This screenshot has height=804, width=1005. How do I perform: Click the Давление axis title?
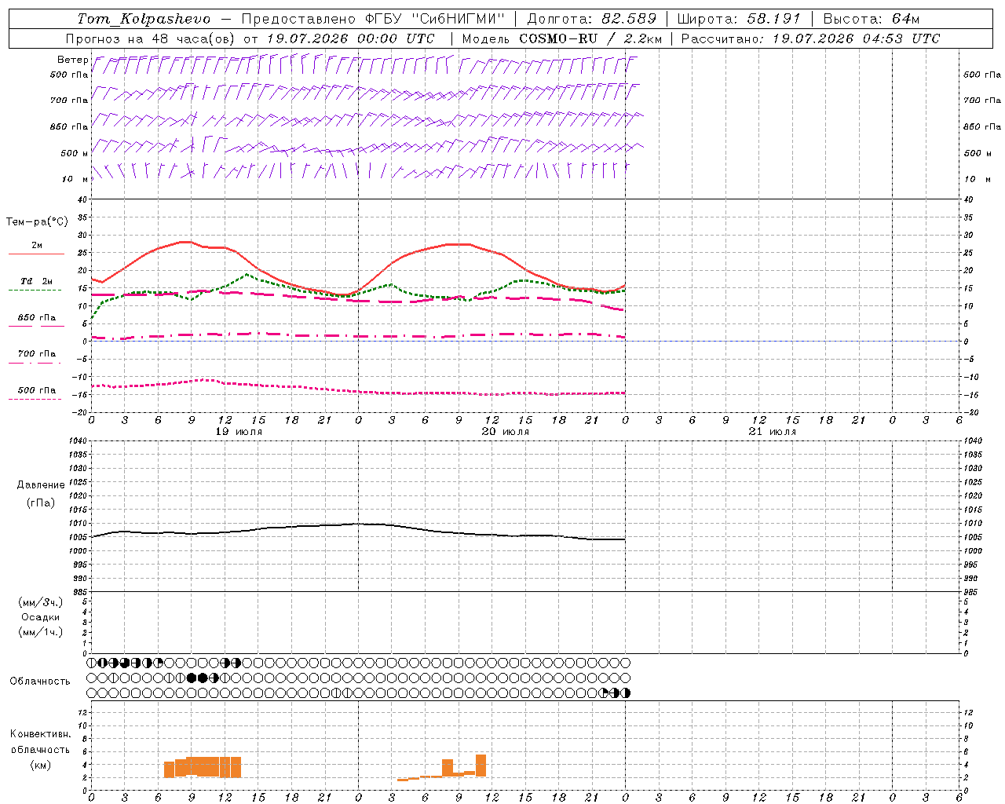[41, 484]
